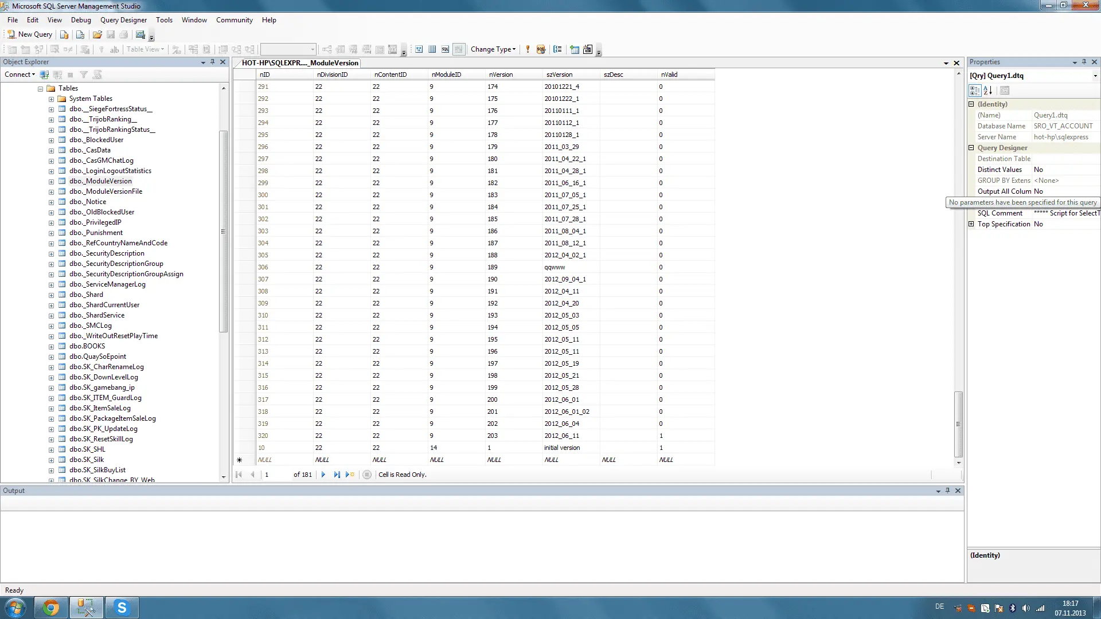Collapse the (Identity) properties group
This screenshot has width=1101, height=619.
coord(971,104)
